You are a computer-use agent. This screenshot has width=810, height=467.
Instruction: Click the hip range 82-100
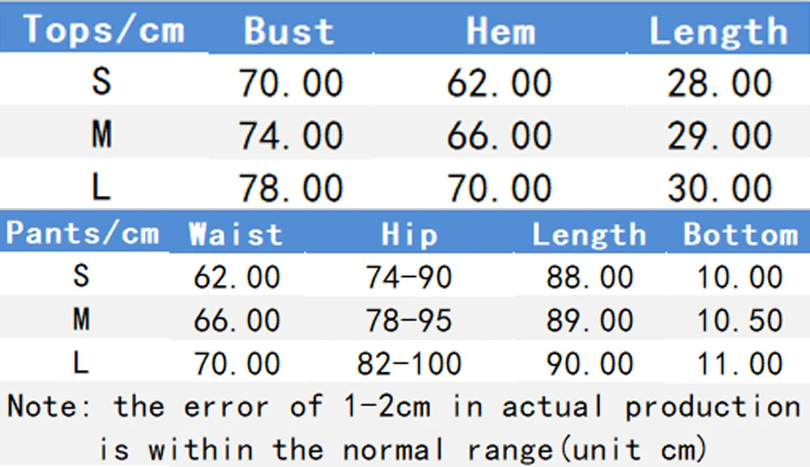click(409, 363)
